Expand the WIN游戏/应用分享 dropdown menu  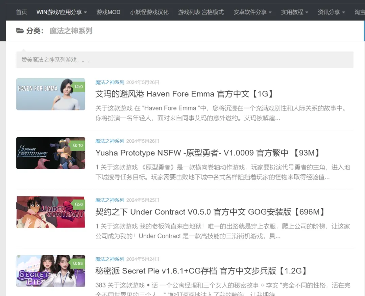(x=62, y=12)
